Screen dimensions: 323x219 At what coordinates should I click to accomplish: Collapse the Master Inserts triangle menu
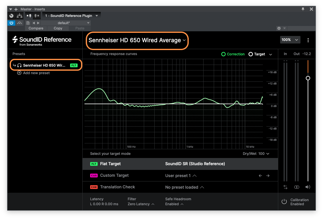(x=11, y=9)
